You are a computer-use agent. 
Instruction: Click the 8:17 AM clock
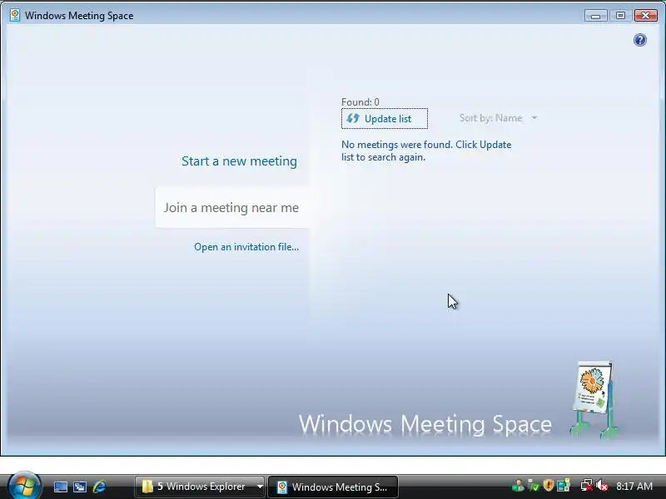[x=634, y=486]
